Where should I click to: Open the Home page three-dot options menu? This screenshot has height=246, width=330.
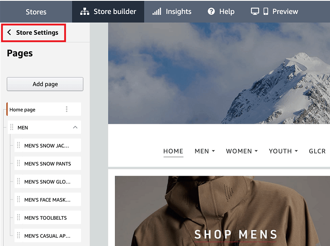tap(67, 109)
